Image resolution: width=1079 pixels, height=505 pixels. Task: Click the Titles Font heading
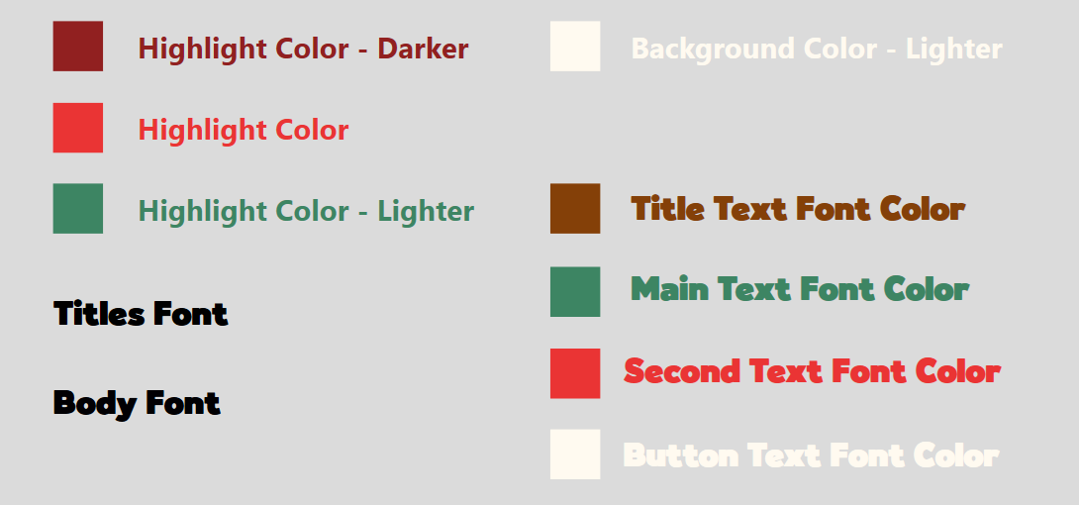[142, 314]
